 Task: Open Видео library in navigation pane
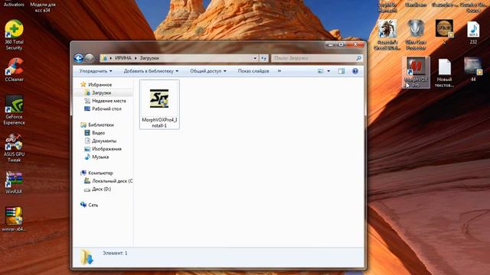tap(95, 133)
